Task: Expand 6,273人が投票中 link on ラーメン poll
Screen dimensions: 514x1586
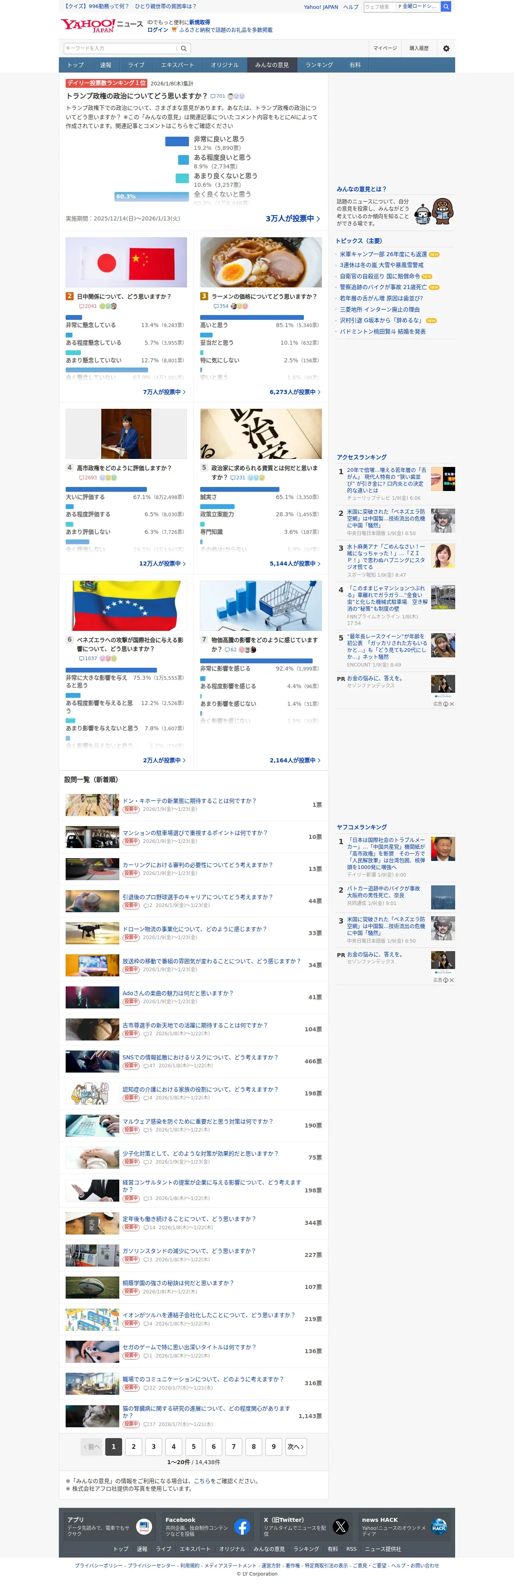Action: point(295,392)
